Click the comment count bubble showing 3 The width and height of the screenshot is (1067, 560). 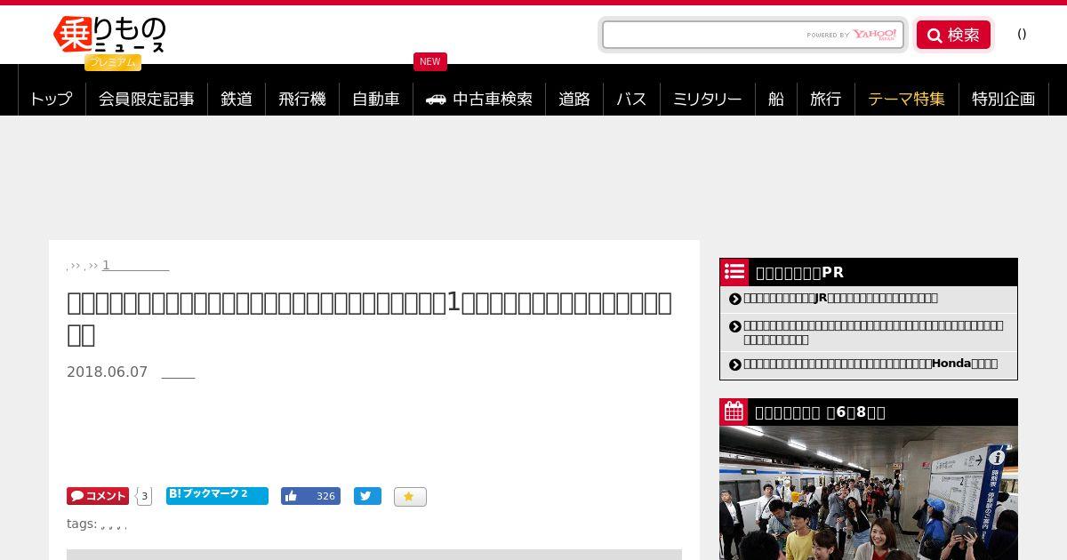coord(144,496)
